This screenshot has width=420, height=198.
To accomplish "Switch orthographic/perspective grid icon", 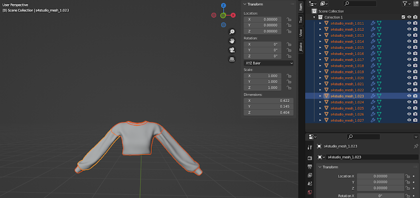I will (232, 59).
